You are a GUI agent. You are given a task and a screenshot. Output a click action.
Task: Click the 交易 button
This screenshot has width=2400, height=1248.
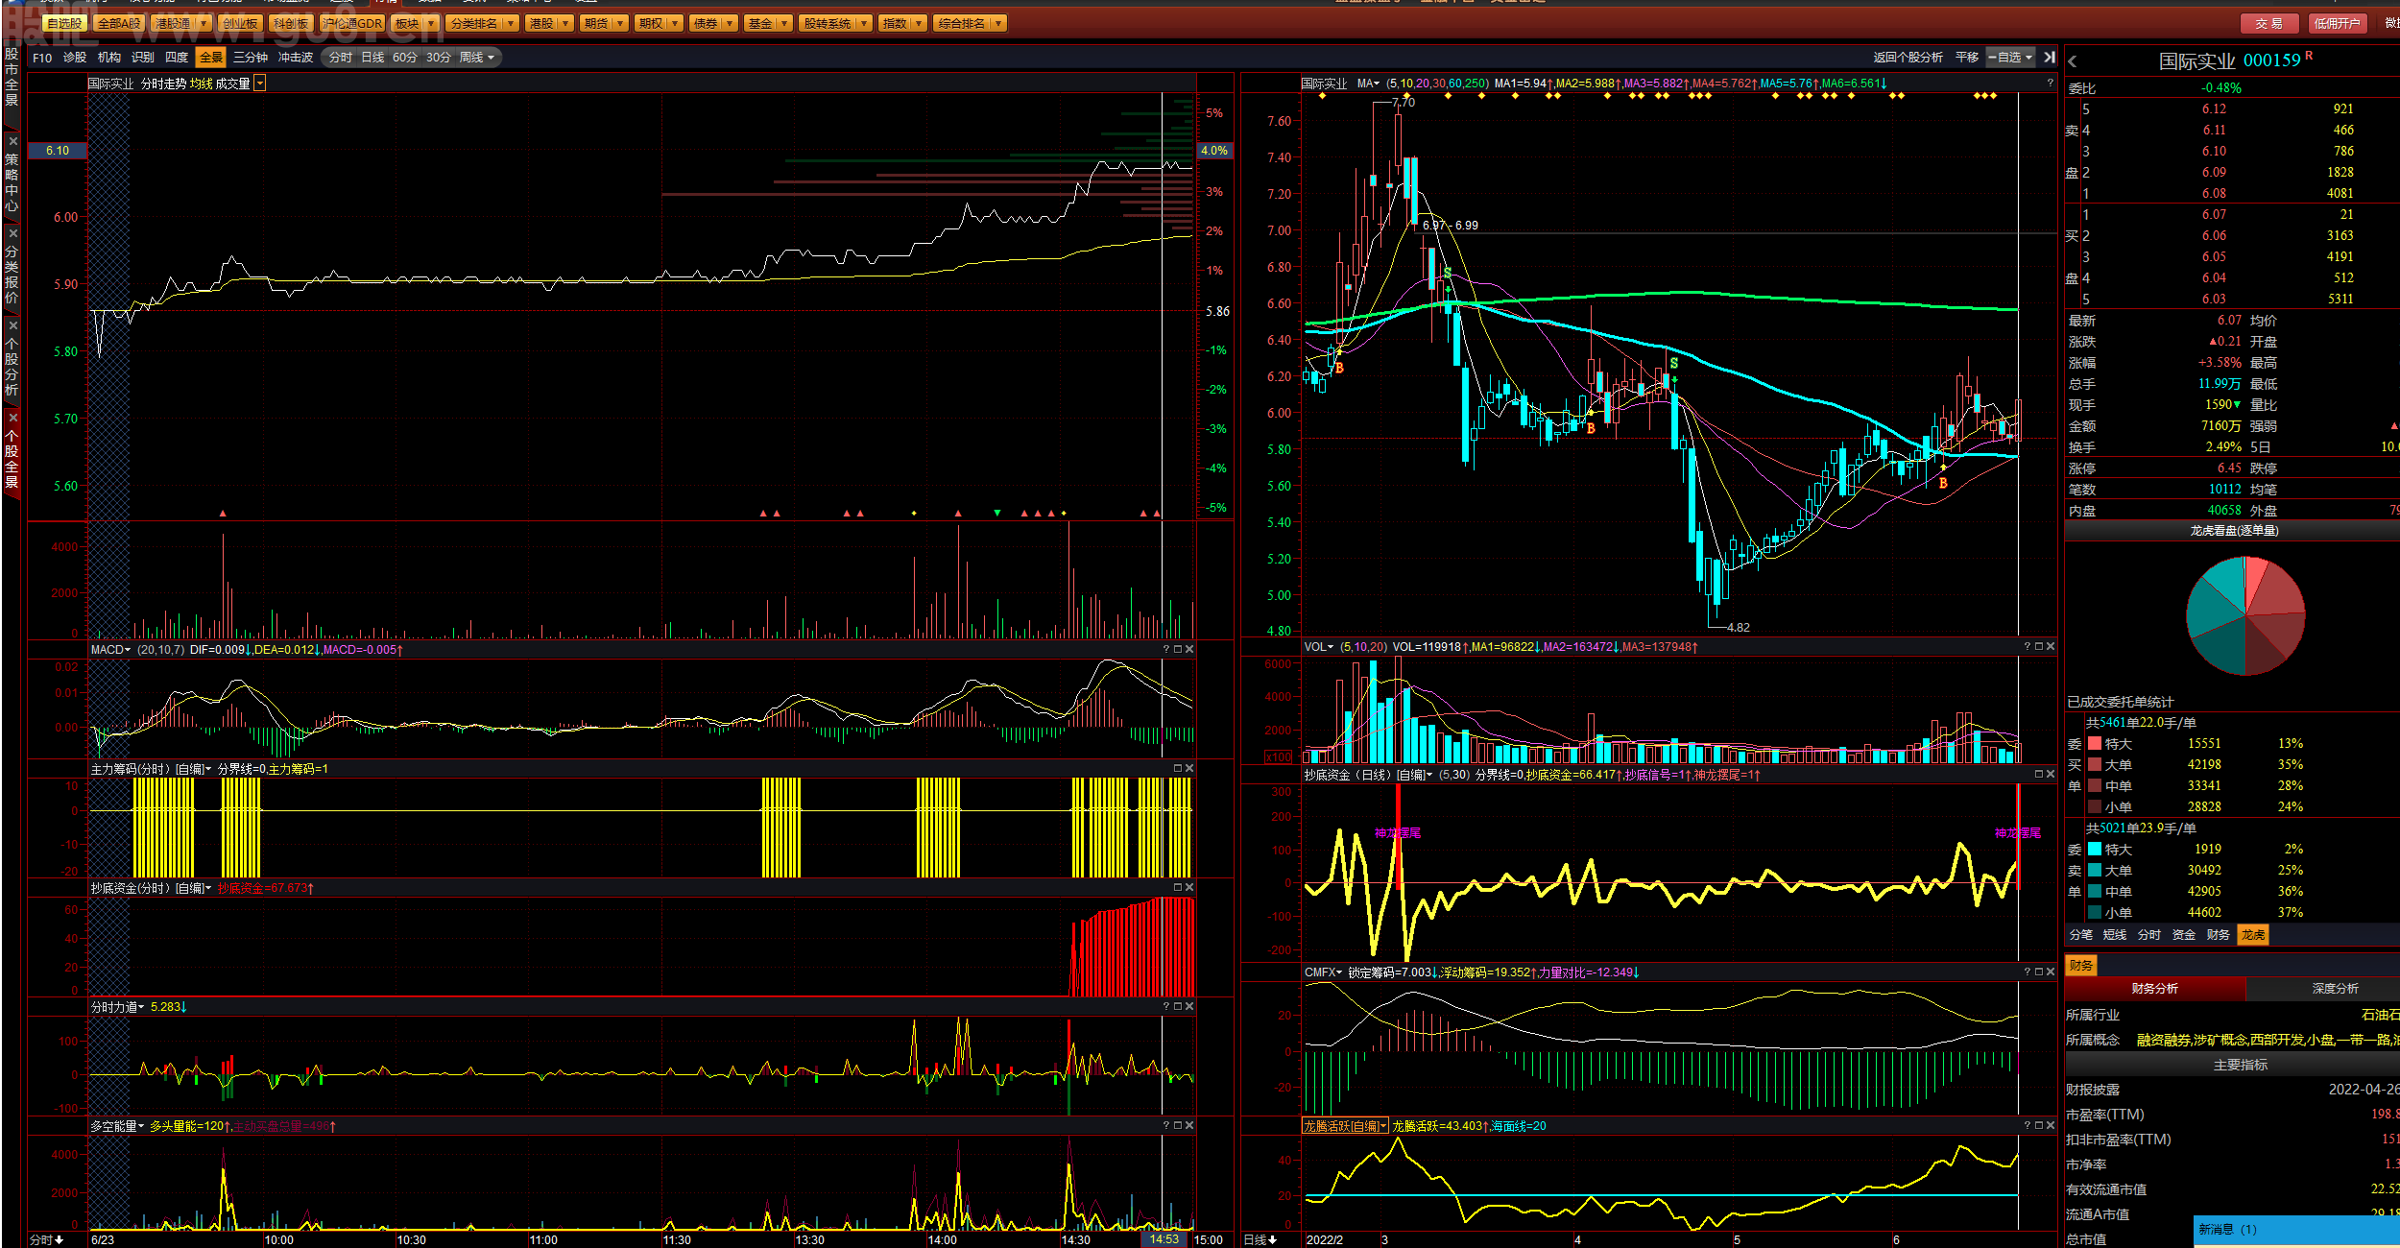pyautogui.click(x=2269, y=23)
